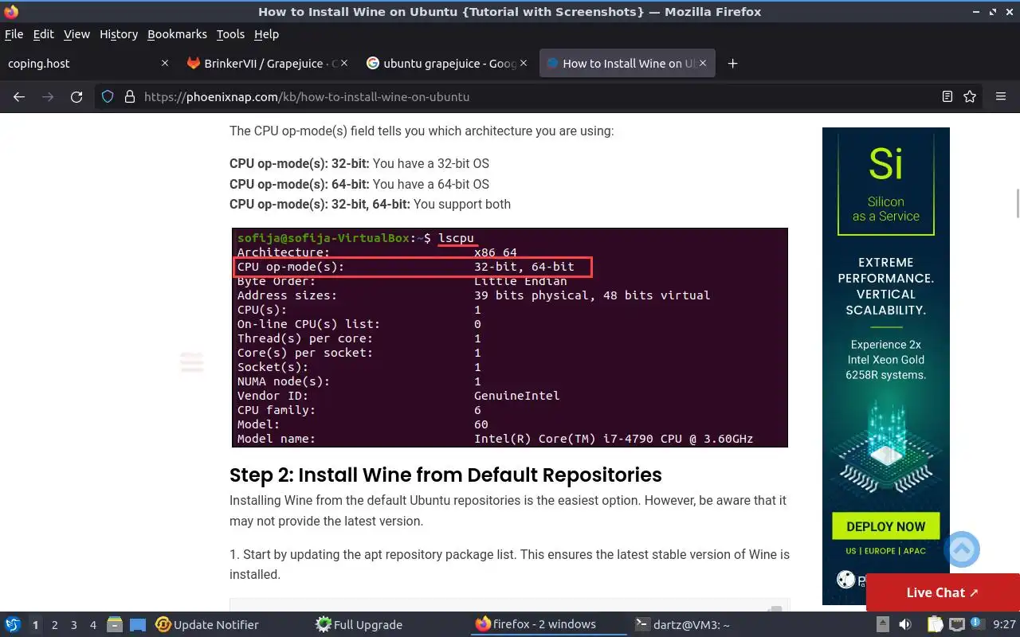
Task: Open the volume control in tray
Action: (905, 624)
